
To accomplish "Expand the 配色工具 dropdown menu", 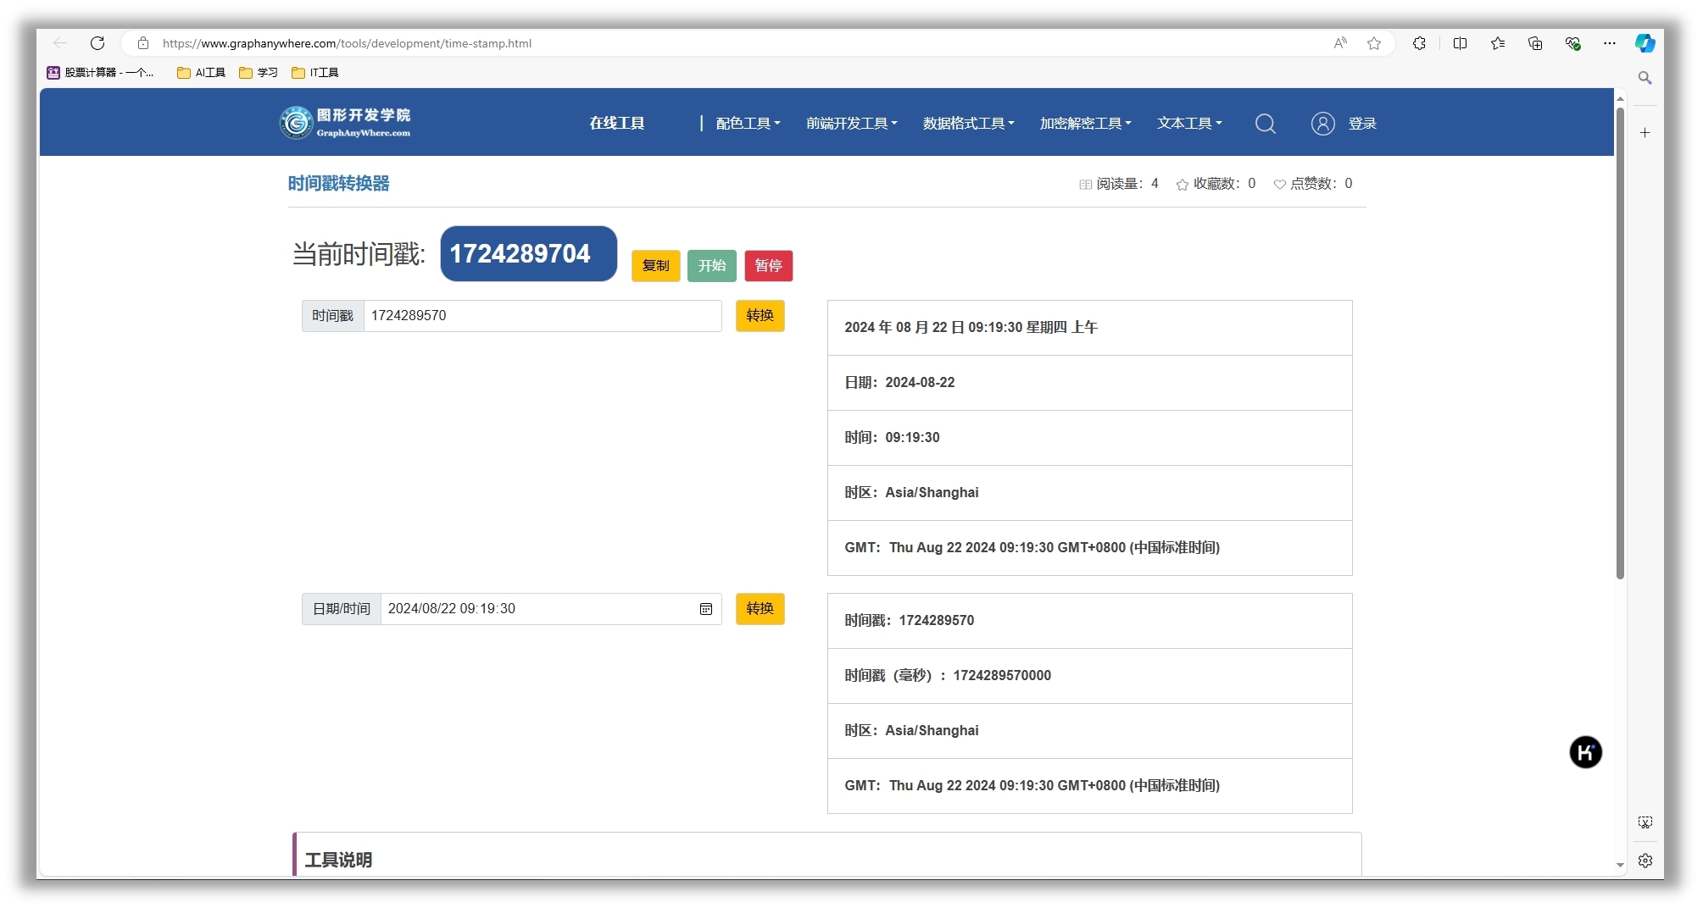I will pyautogui.click(x=748, y=124).
